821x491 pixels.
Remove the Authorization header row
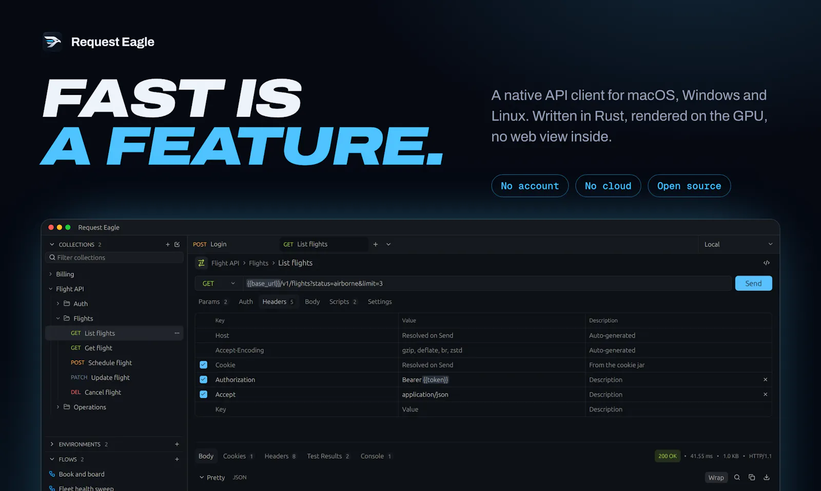pyautogui.click(x=766, y=380)
